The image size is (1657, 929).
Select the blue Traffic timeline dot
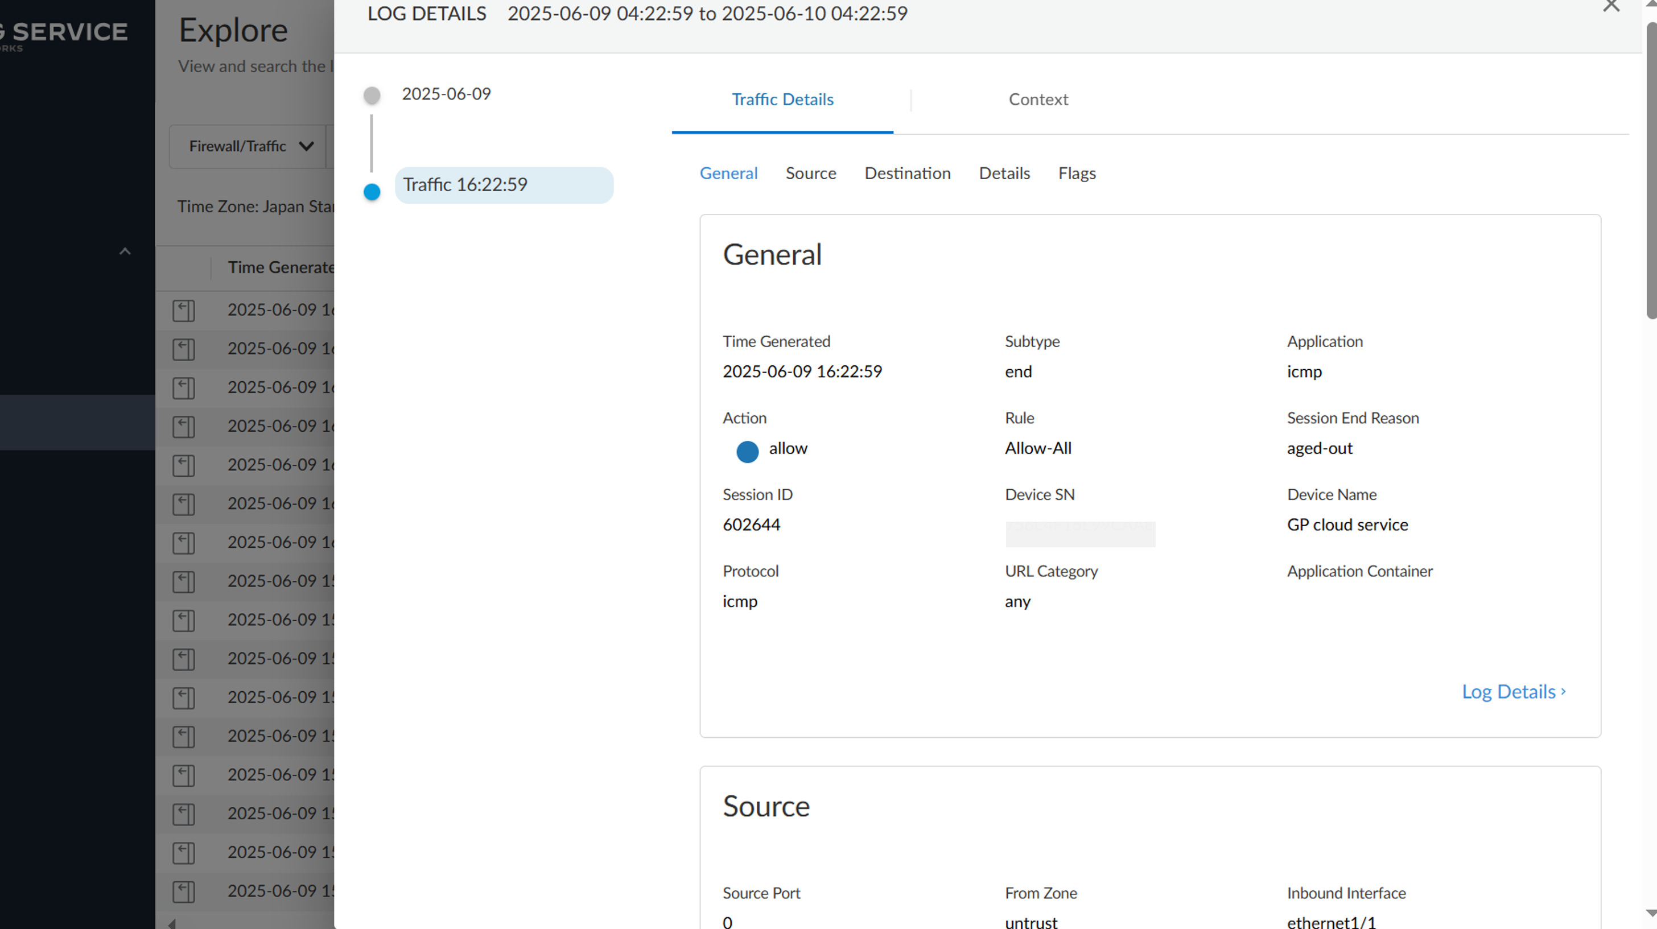(372, 192)
